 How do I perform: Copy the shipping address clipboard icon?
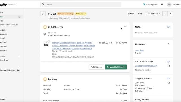pyautogui.click(x=169, y=83)
